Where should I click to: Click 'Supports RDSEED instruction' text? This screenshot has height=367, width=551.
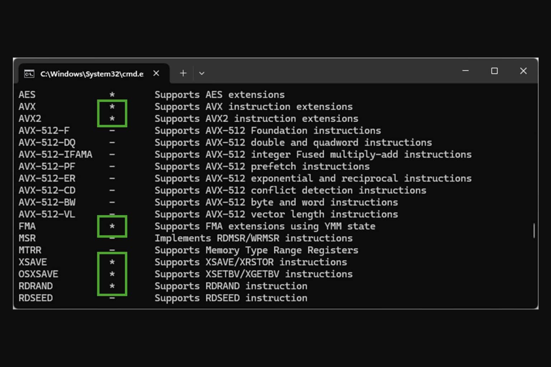tap(231, 298)
